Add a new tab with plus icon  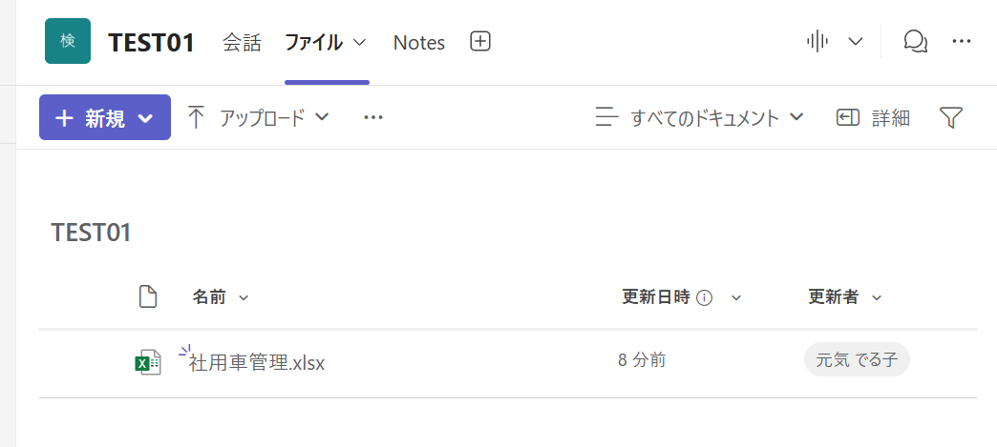[480, 41]
